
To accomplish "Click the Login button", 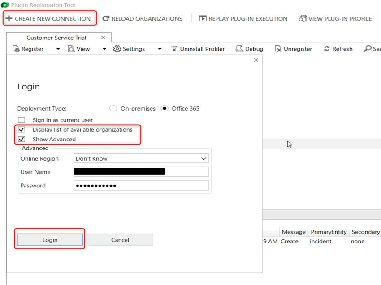I will 50,240.
